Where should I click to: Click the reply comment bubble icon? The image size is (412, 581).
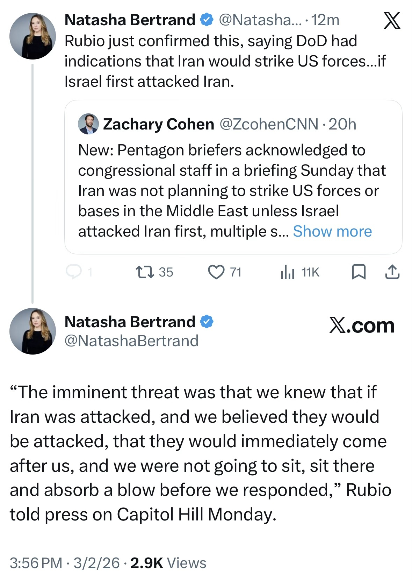74,272
